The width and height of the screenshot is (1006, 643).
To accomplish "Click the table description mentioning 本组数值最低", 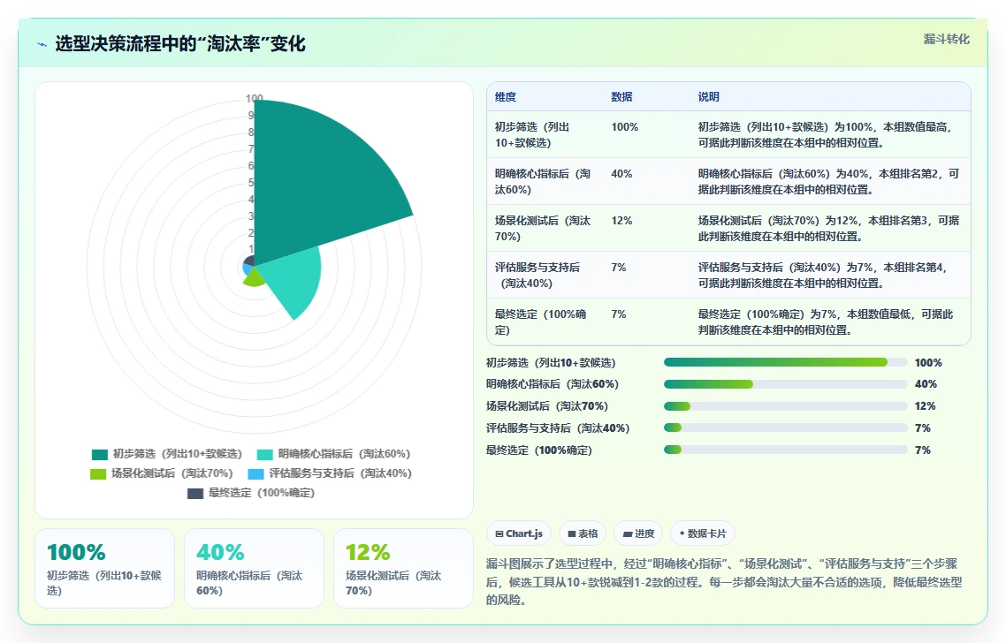I will click(x=826, y=321).
